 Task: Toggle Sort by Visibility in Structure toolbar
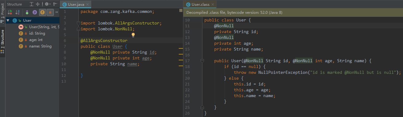10,12
